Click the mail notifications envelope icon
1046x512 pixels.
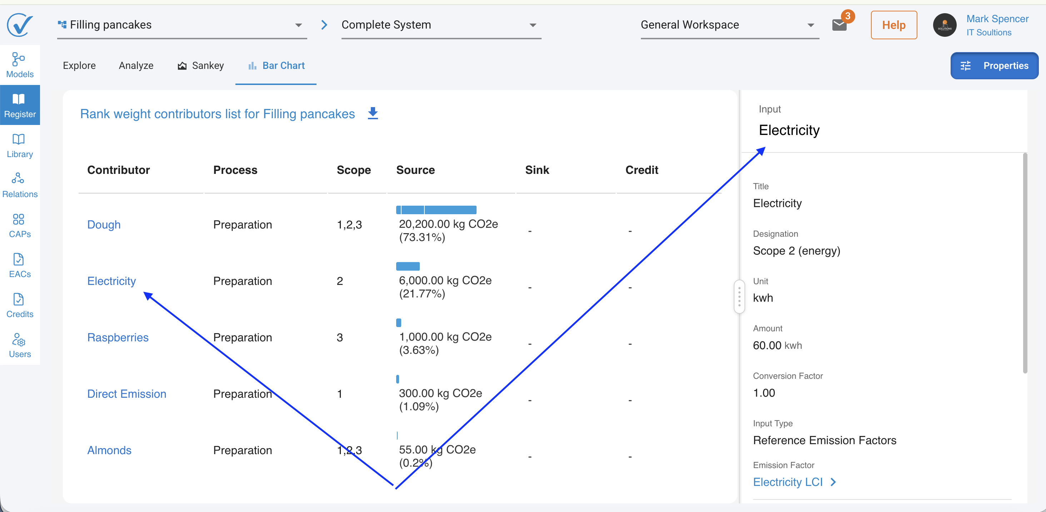[839, 25]
